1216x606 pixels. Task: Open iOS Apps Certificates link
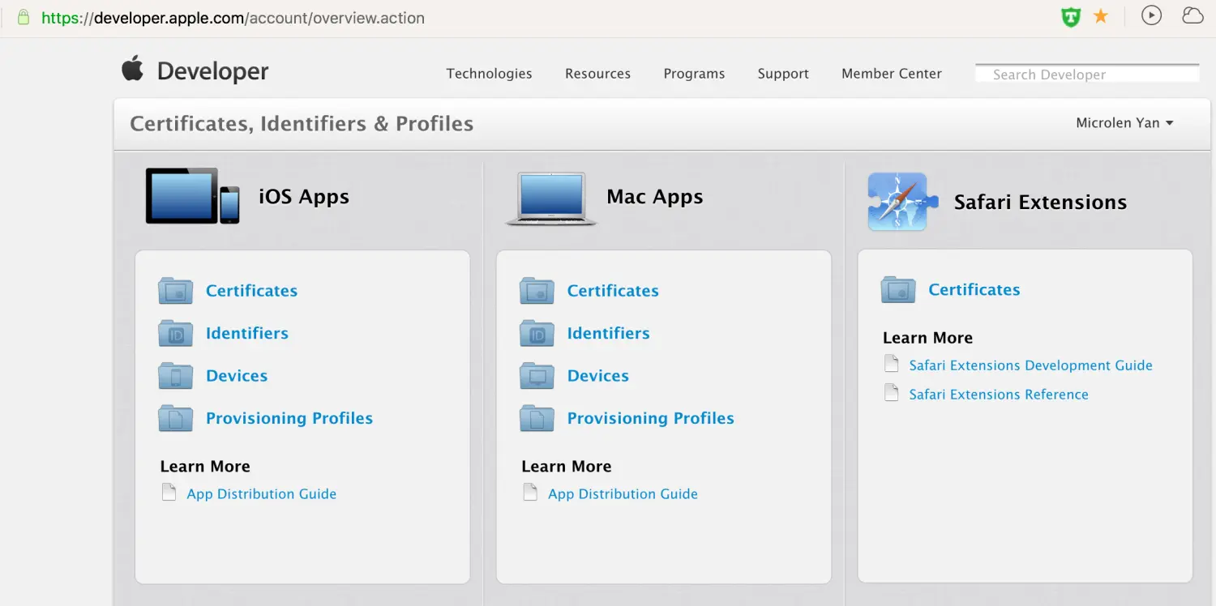pos(251,291)
